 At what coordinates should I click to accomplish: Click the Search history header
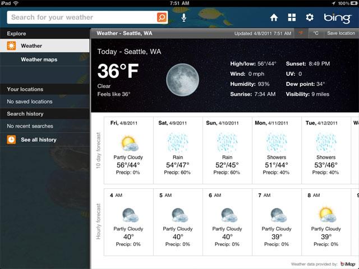(x=45, y=114)
